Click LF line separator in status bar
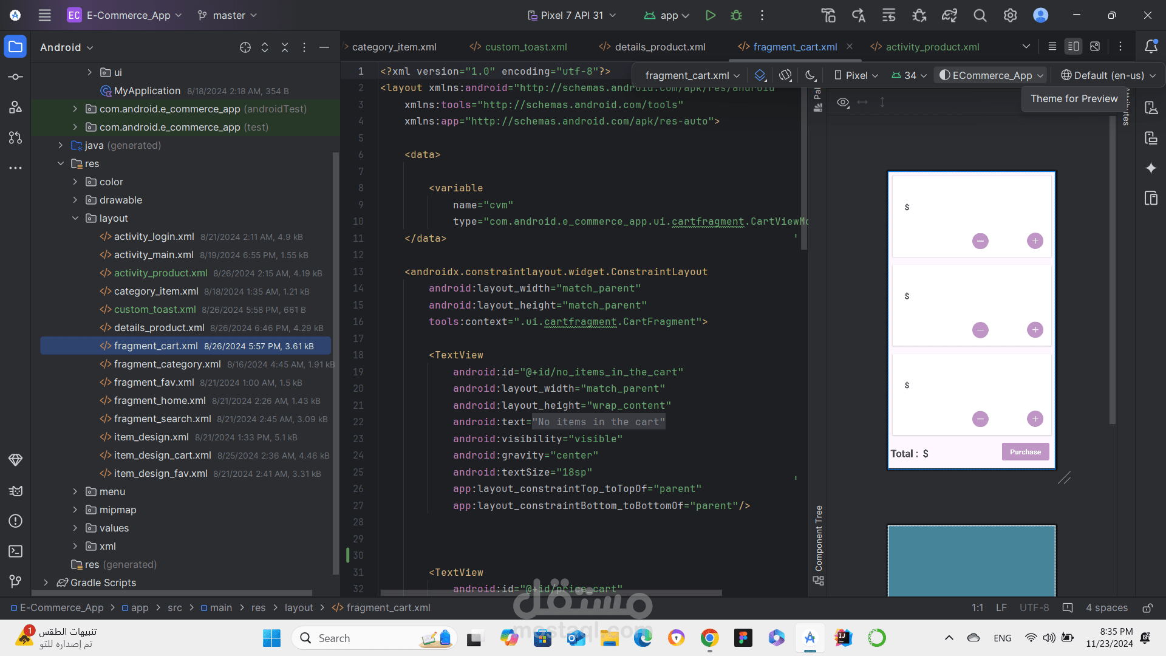1166x656 pixels. click(x=1001, y=608)
